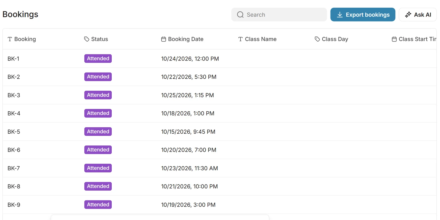The image size is (440, 220).
Task: Sort by the Class Start Time header
Action: (417, 39)
